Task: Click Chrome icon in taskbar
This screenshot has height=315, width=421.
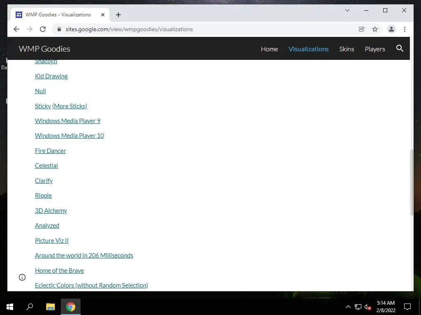Action: (71, 307)
